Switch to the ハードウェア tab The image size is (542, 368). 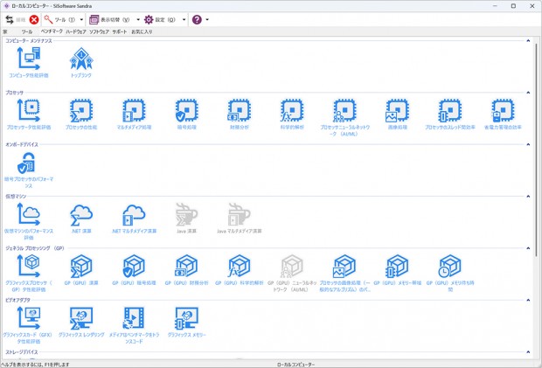(x=77, y=31)
